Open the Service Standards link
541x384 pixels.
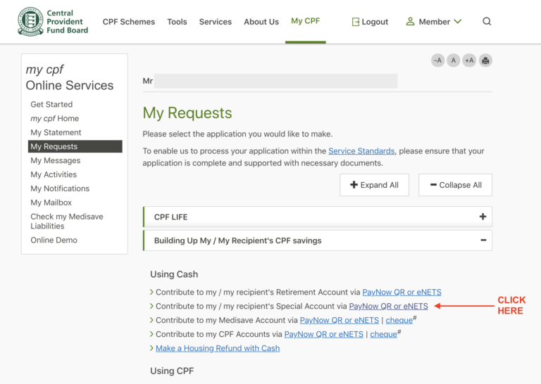coord(361,151)
